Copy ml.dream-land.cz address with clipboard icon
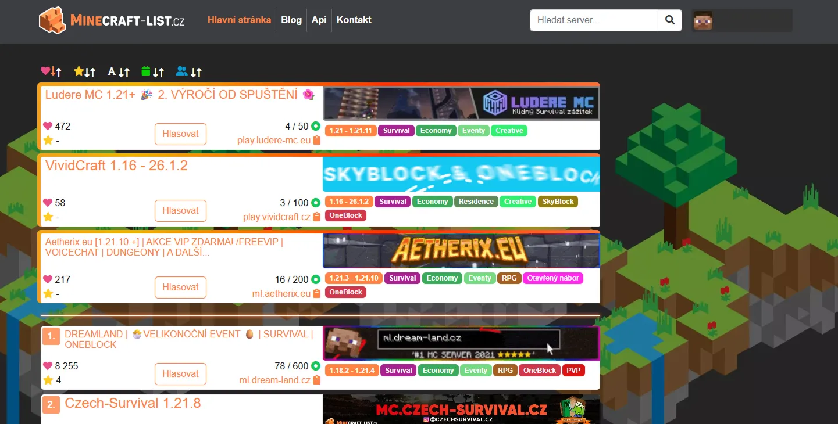The height and width of the screenshot is (424, 838). [x=317, y=380]
